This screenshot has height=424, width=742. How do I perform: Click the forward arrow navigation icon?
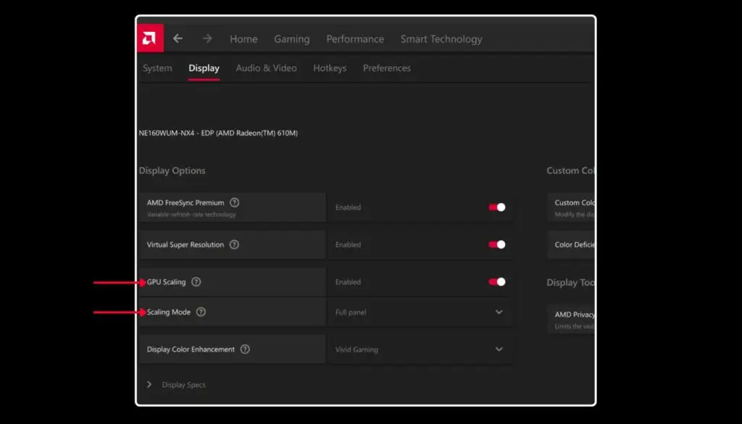click(207, 38)
